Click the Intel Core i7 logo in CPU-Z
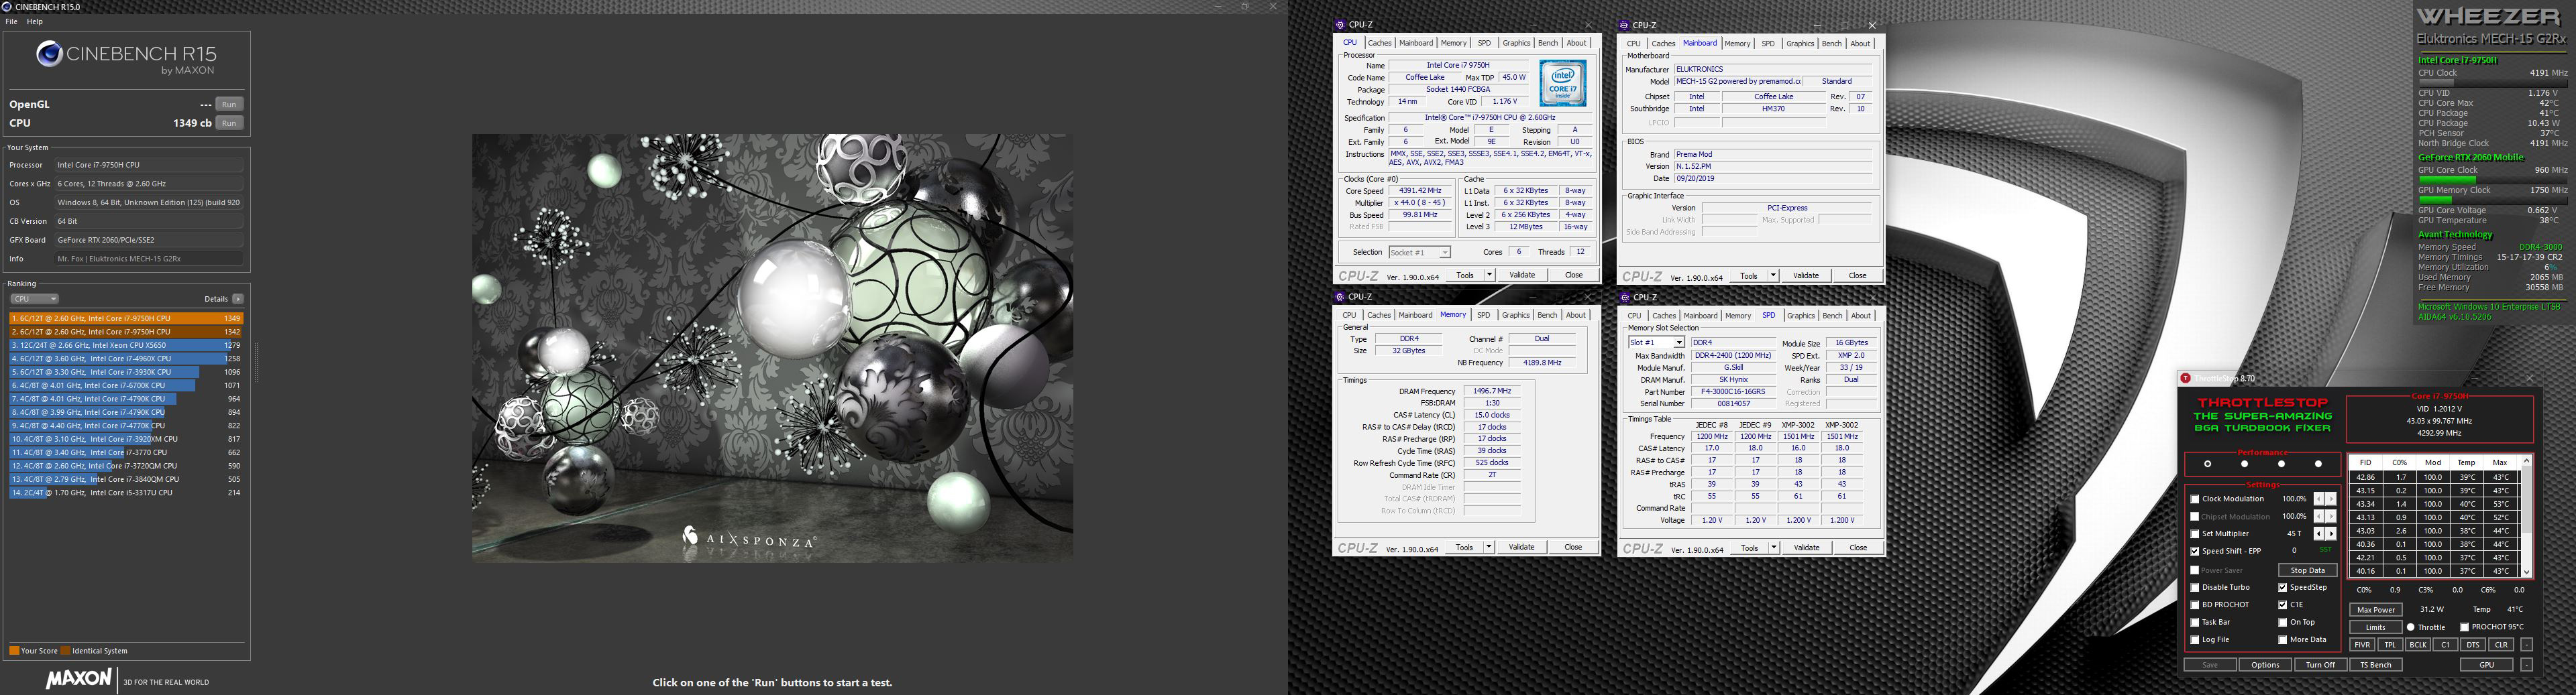Screen dimensions: 2576x695 click(1562, 84)
